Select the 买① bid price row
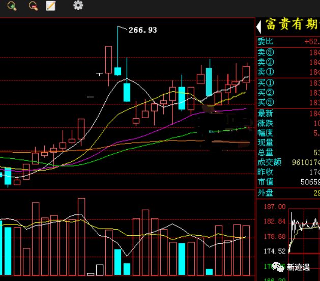This screenshot has height=281, width=320. pyautogui.click(x=288, y=83)
